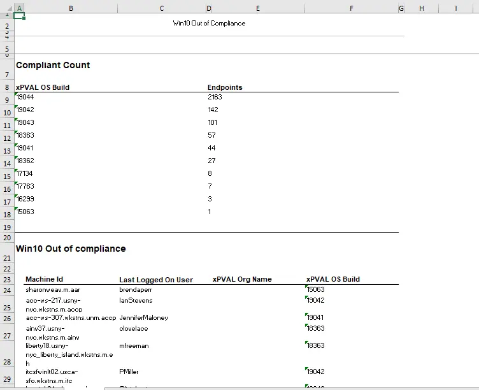Click the 'Last Logged On User' header
479x390 pixels.
[x=156, y=280]
